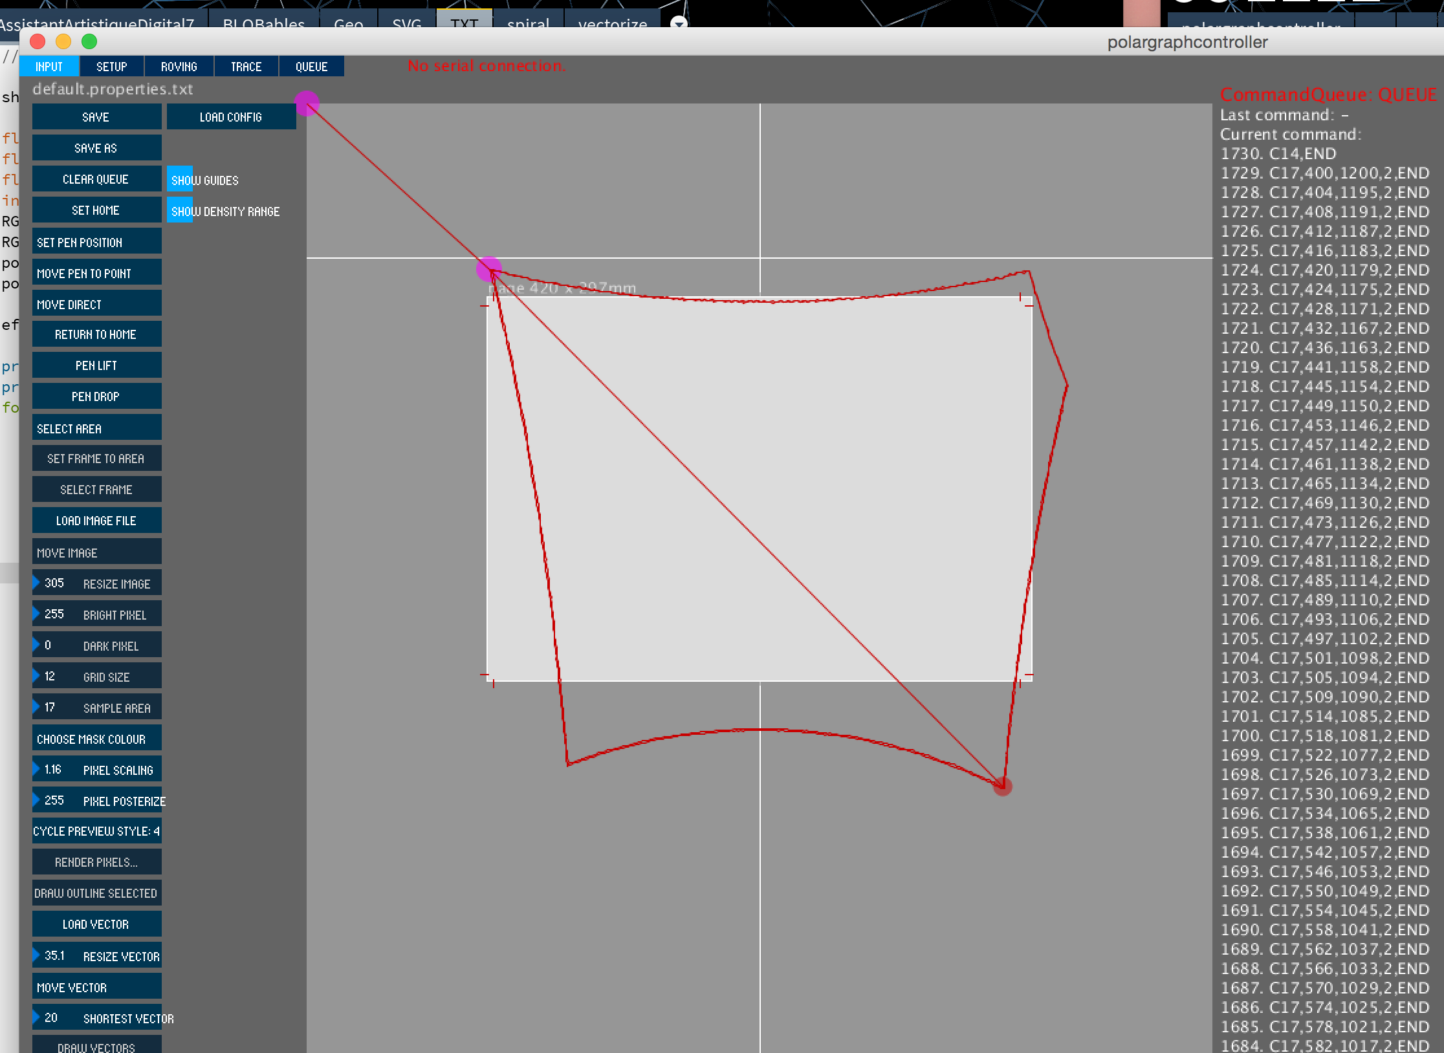
Task: Click the tab overflow dropdown arrow
Action: (679, 24)
